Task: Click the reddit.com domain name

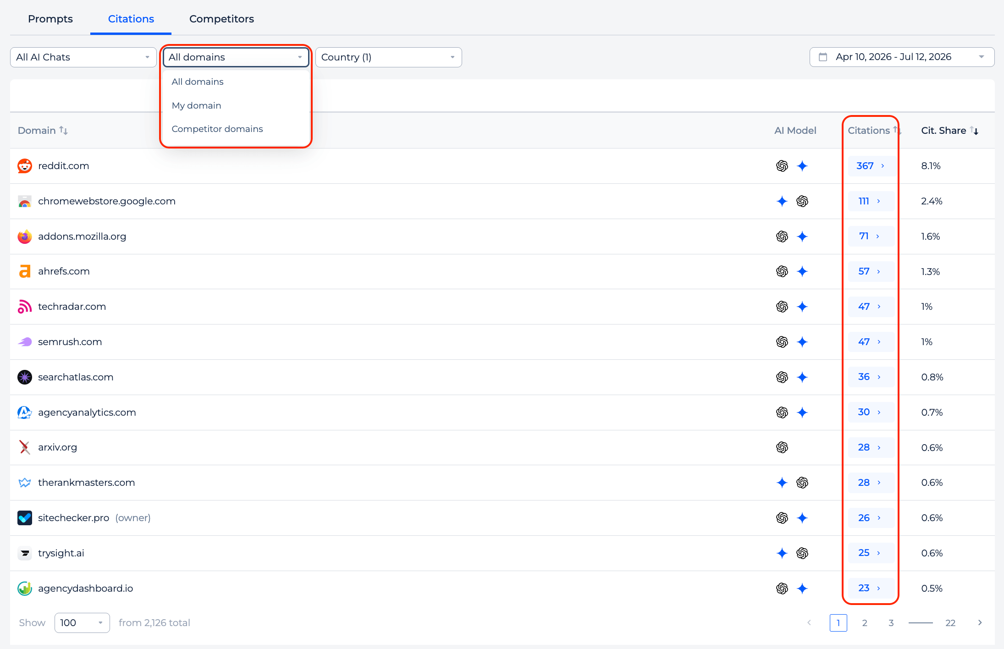Action: tap(64, 166)
